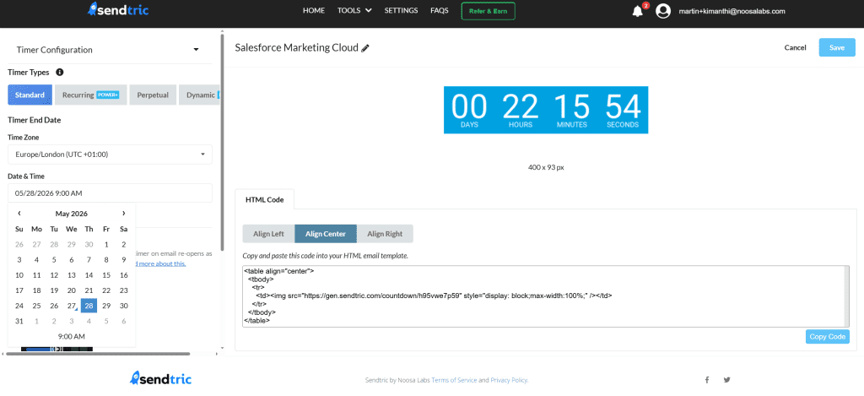Select the Dynamic timer type
The width and height of the screenshot is (864, 396).
(199, 95)
